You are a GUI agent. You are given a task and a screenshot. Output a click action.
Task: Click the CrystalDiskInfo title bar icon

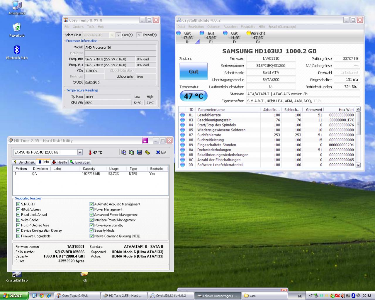coord(179,20)
